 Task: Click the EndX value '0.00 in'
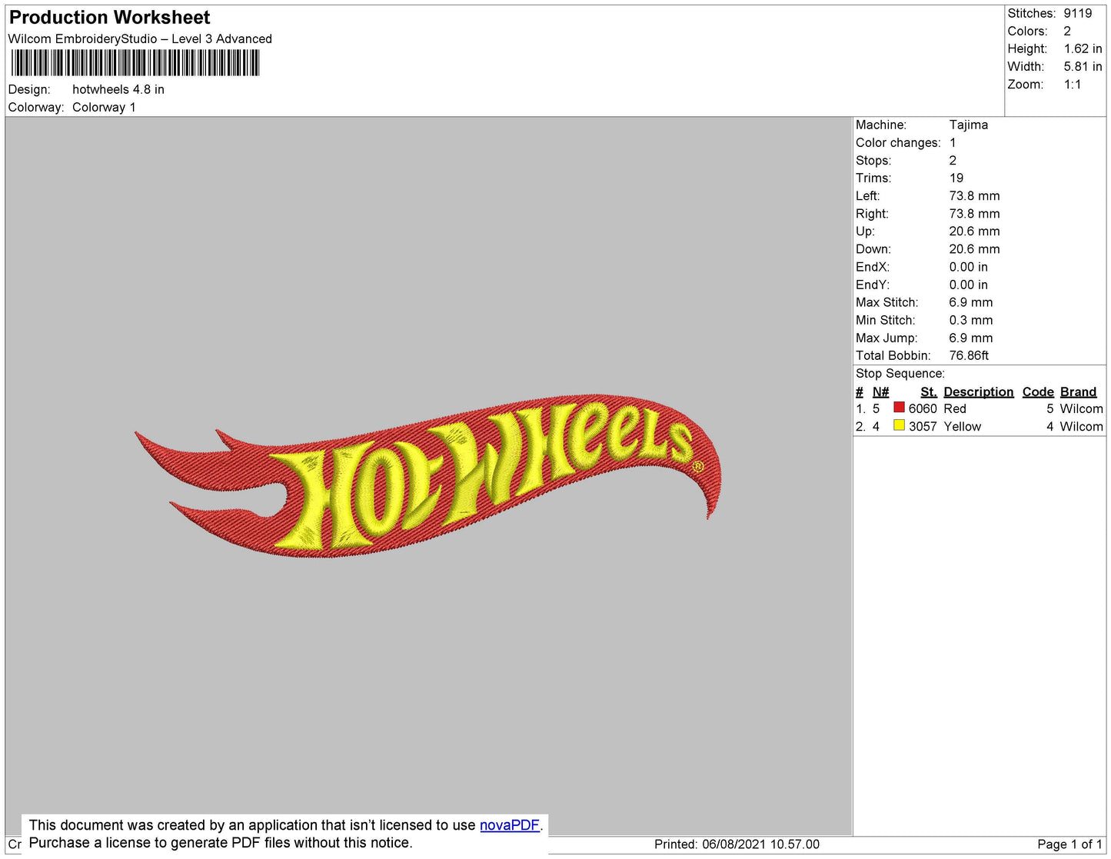(968, 267)
